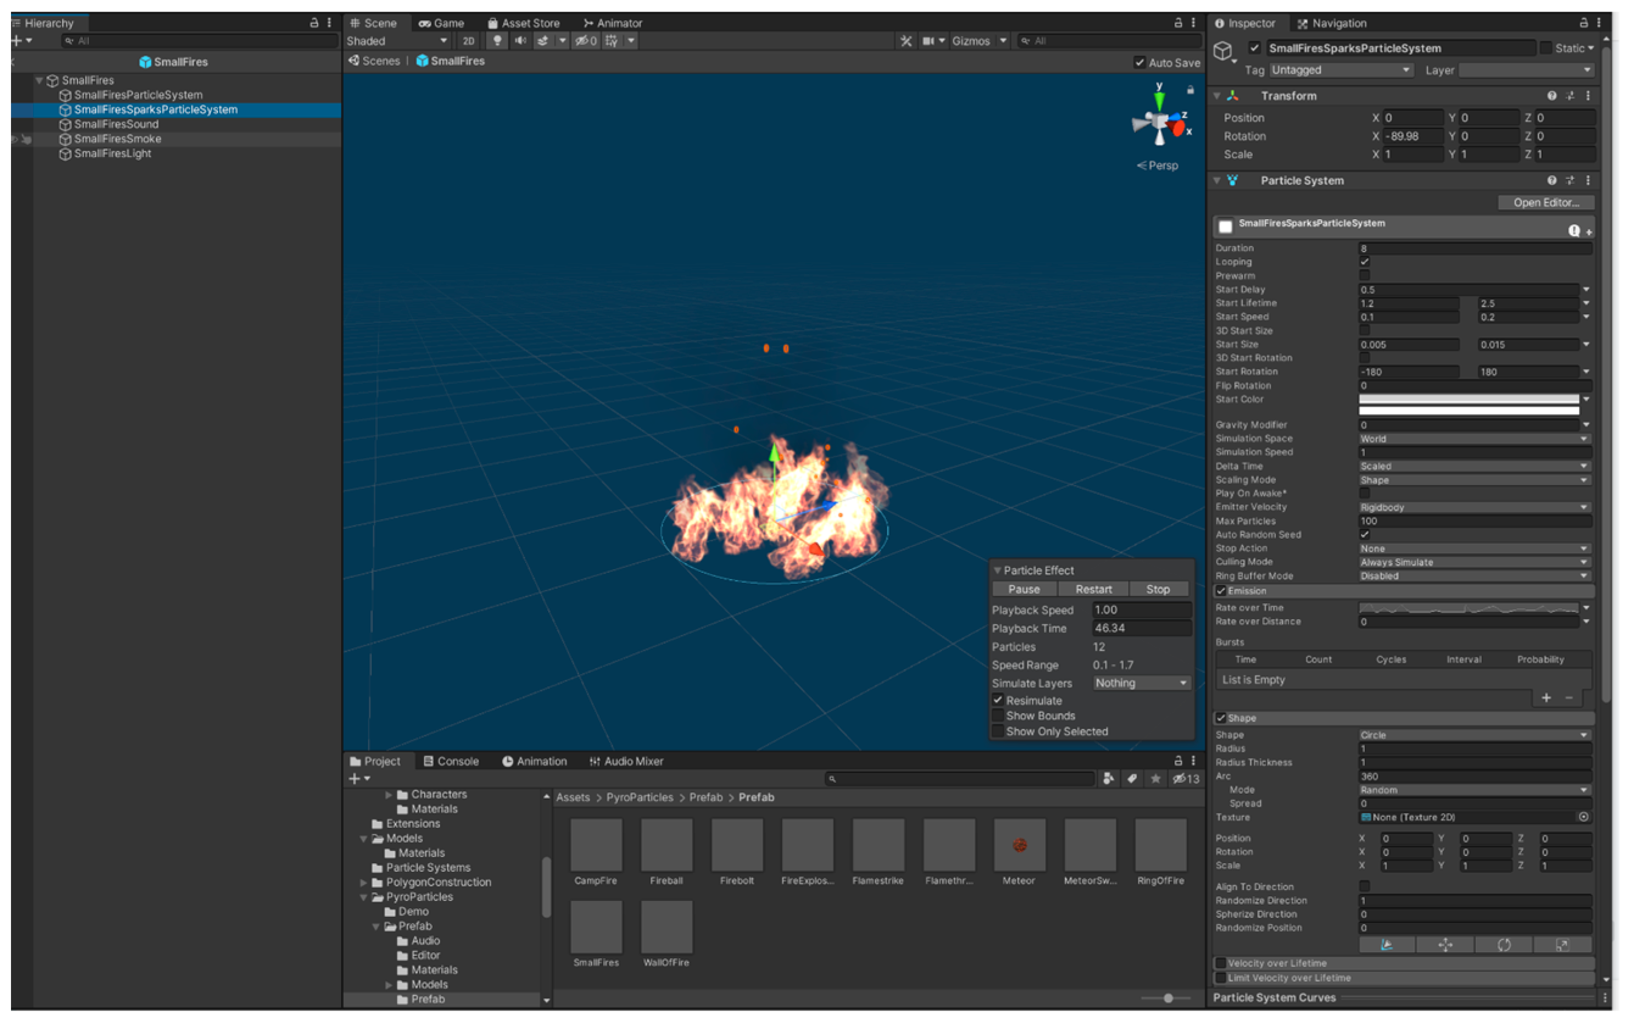
Task: Click the 2D view mode button
Action: (468, 40)
